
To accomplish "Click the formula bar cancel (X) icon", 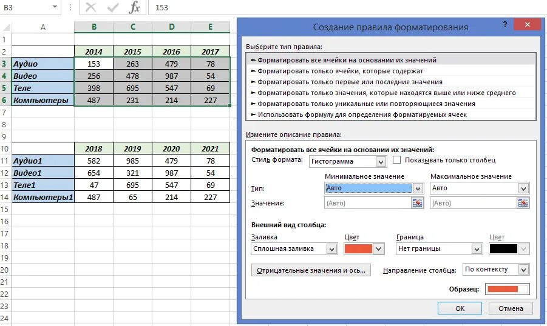I will (x=90, y=7).
